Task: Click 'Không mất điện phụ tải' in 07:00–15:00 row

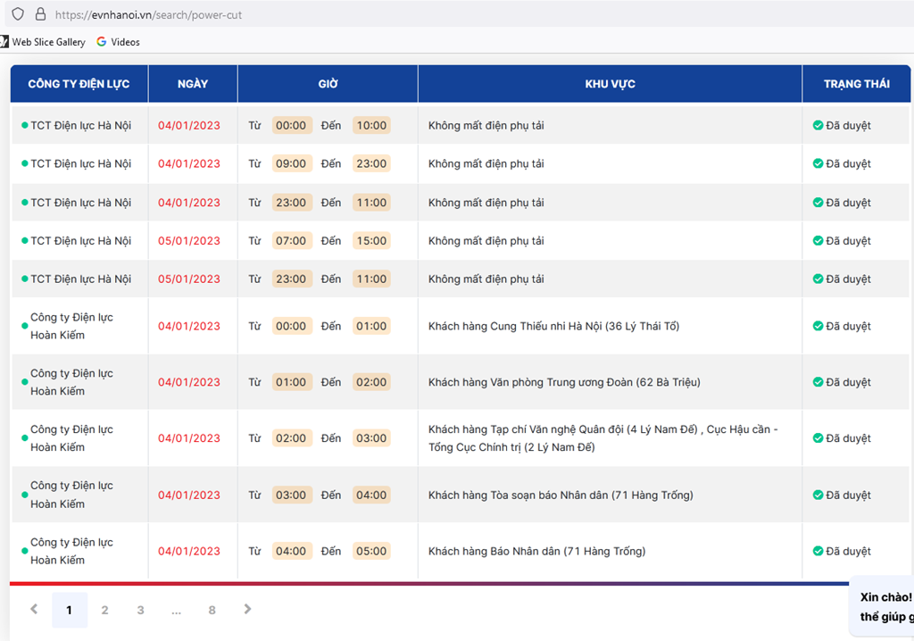Action: click(486, 241)
